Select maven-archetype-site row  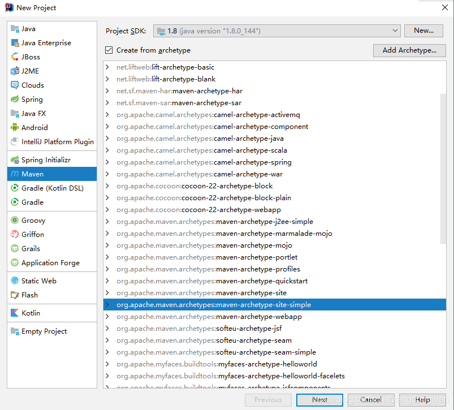274,293
